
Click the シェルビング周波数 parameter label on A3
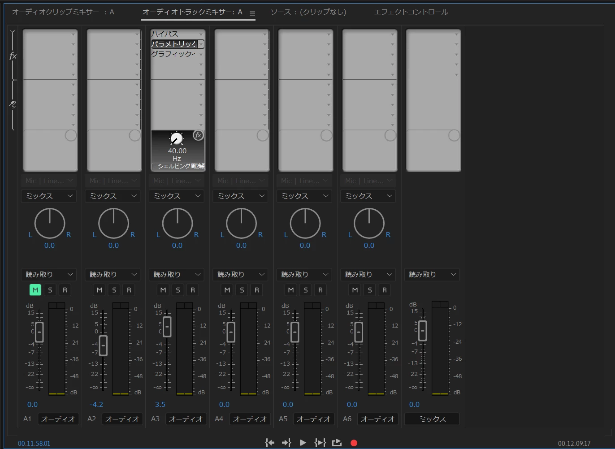pos(178,166)
